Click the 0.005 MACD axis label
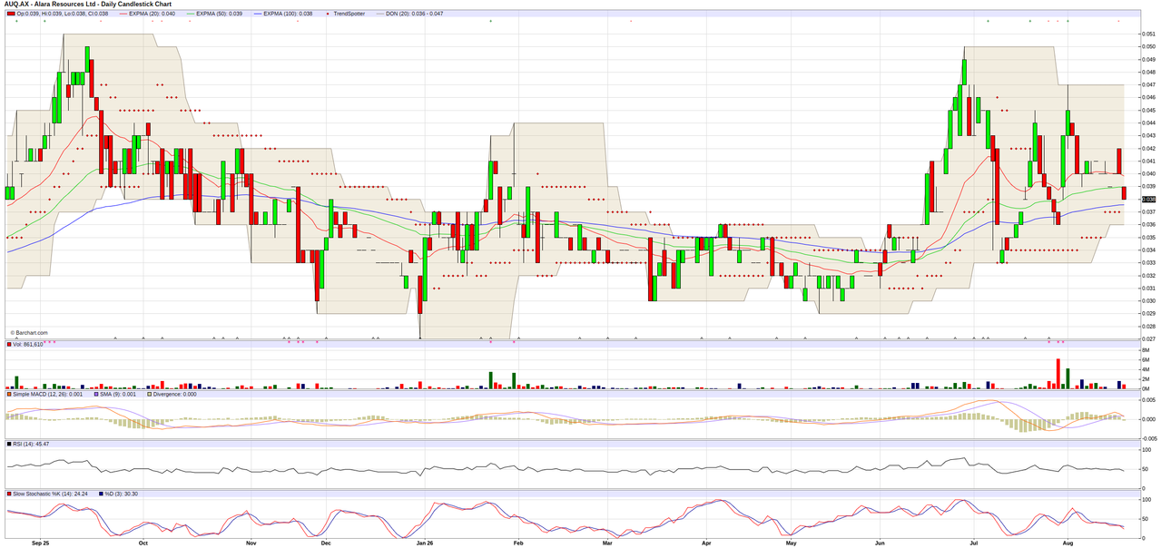The height and width of the screenshot is (558, 1161). coord(1149,400)
